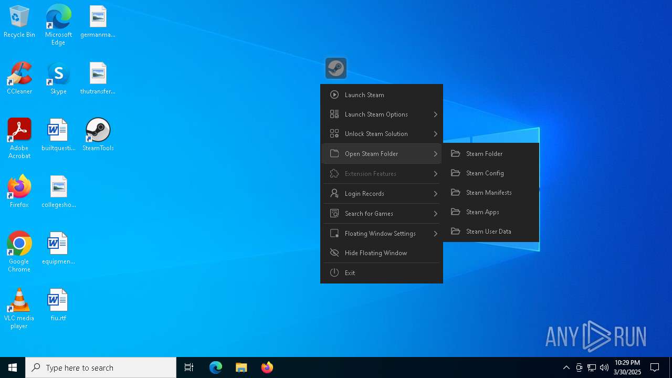Show hidden system tray icons
Viewport: 672px width, 378px height.
566,367
